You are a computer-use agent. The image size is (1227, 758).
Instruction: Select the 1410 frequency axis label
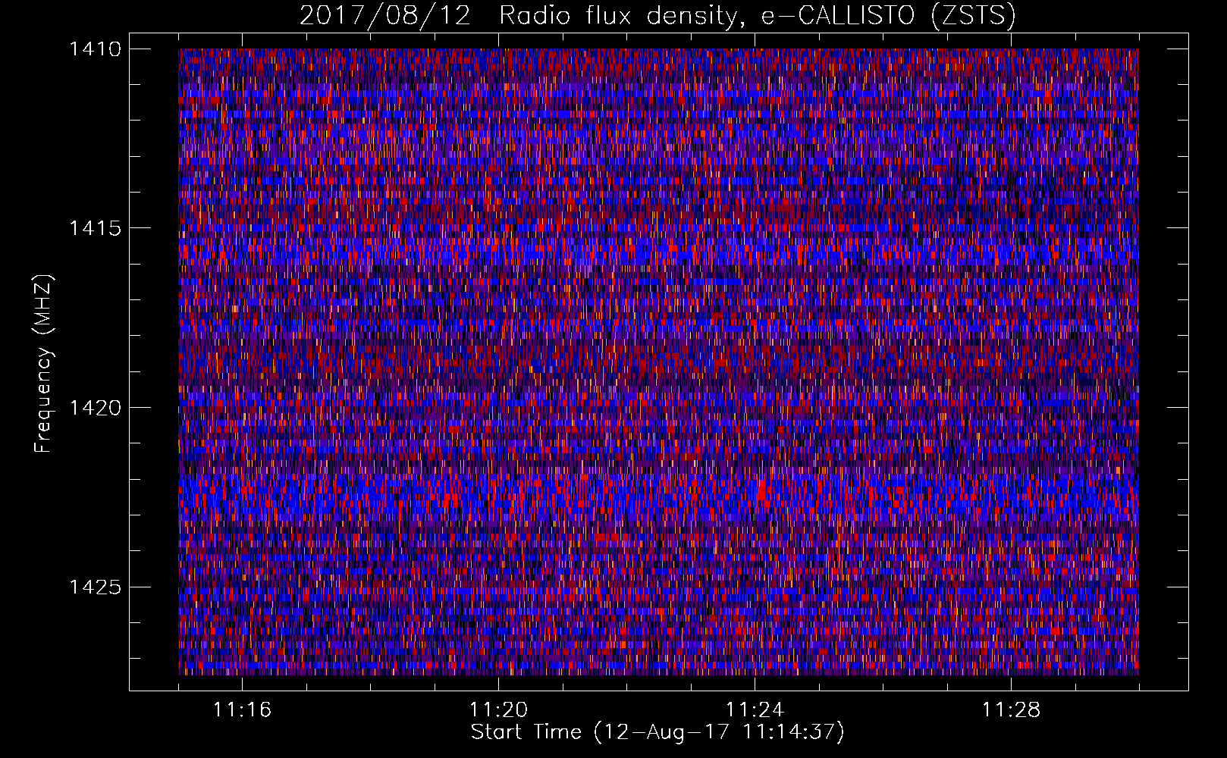95,49
